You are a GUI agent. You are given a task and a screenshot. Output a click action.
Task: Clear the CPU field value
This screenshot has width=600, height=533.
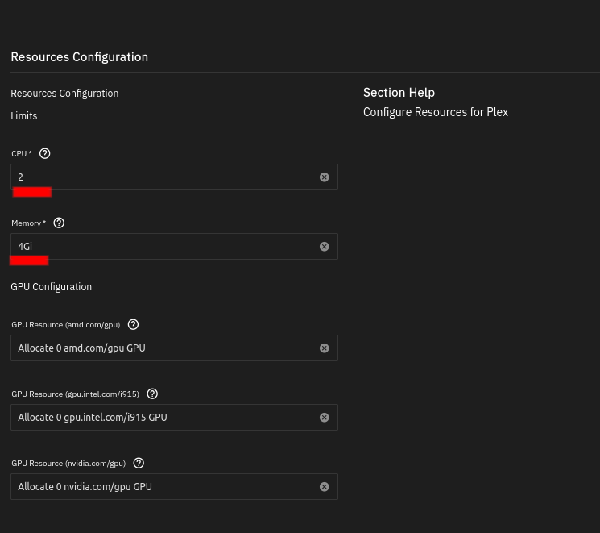tap(325, 177)
